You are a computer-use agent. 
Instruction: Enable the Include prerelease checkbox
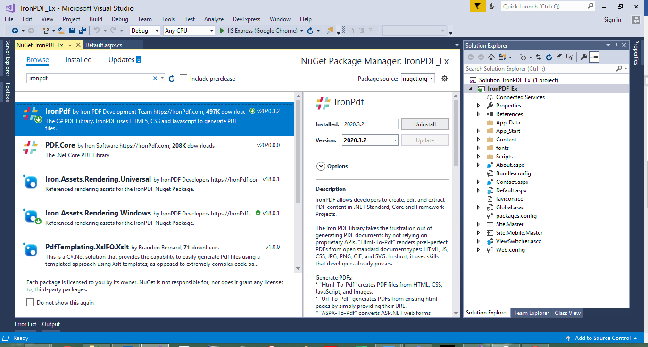click(183, 78)
